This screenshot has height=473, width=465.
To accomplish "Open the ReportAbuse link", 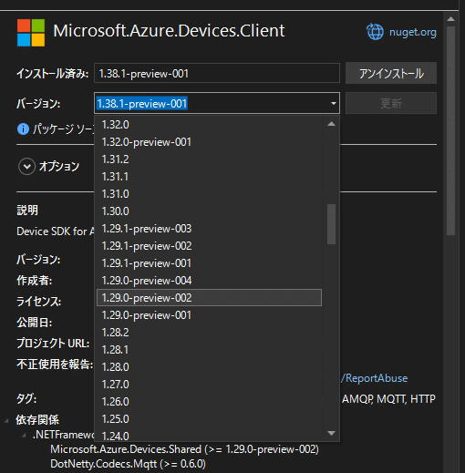I will pyautogui.click(x=374, y=378).
